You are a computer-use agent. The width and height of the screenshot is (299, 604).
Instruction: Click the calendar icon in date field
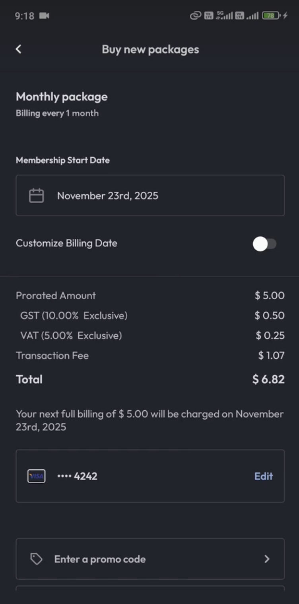pos(36,196)
